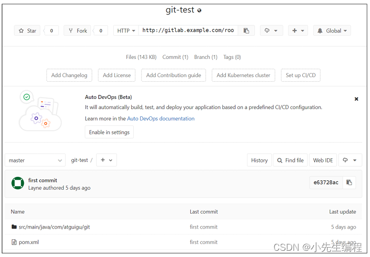
Task: Open src/main/java/com/atguigu/git folder
Action: 54,227
